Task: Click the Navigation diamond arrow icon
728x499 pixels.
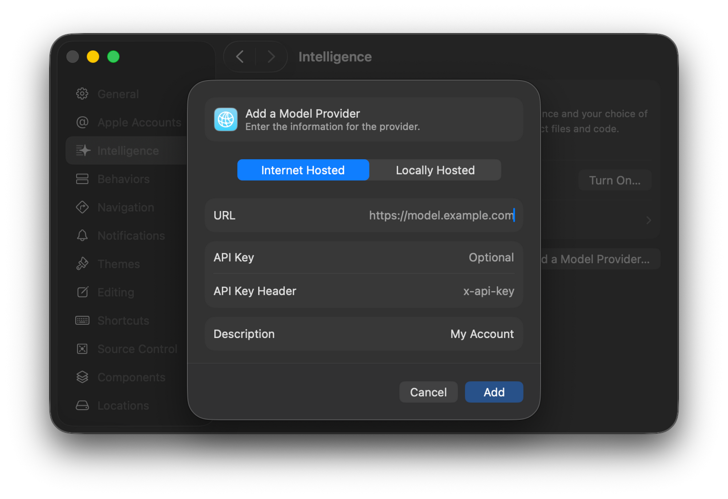Action: click(x=82, y=207)
